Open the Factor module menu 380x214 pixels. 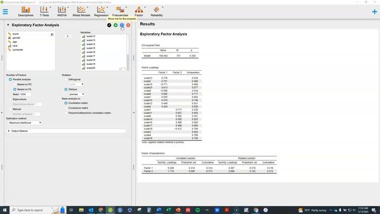pyautogui.click(x=139, y=11)
